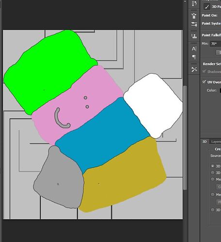The image size is (221, 242).
Task: Select the currently selected 3D source radio button
Action: tap(213, 166)
